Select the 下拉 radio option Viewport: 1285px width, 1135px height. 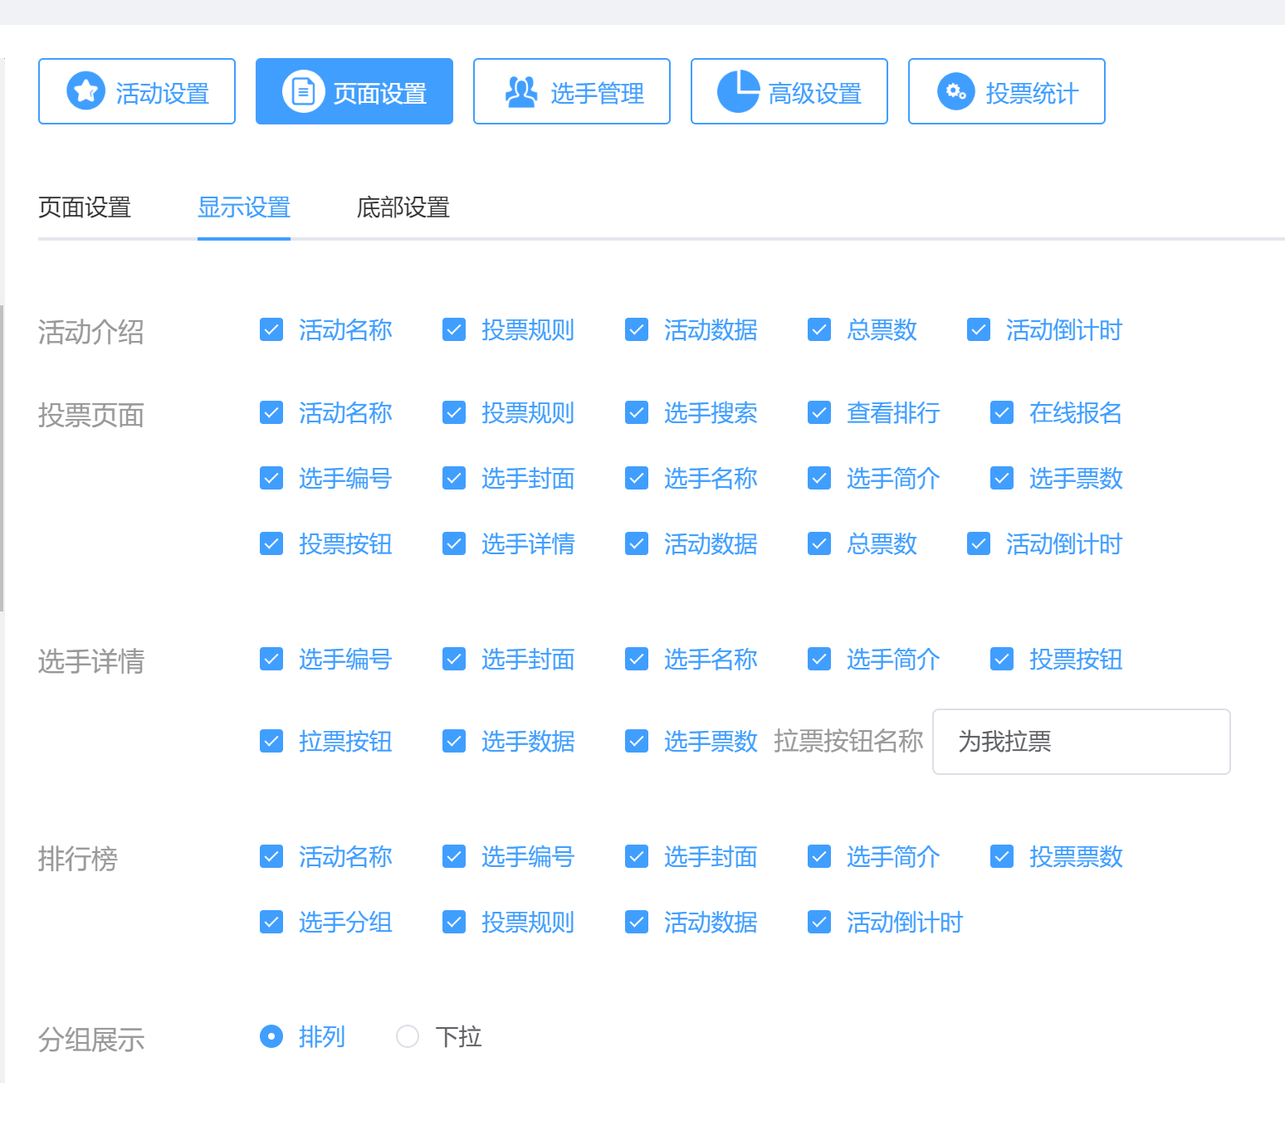408,1036
